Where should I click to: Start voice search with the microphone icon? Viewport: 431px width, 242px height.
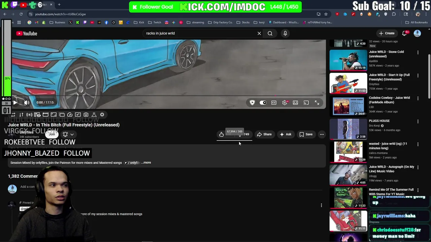285,33
